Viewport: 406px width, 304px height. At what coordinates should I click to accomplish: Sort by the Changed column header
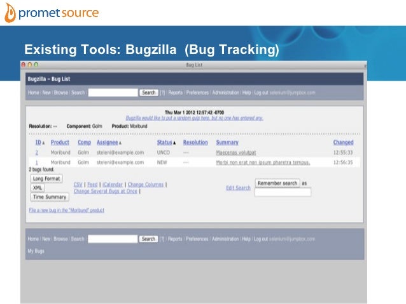[x=344, y=143]
